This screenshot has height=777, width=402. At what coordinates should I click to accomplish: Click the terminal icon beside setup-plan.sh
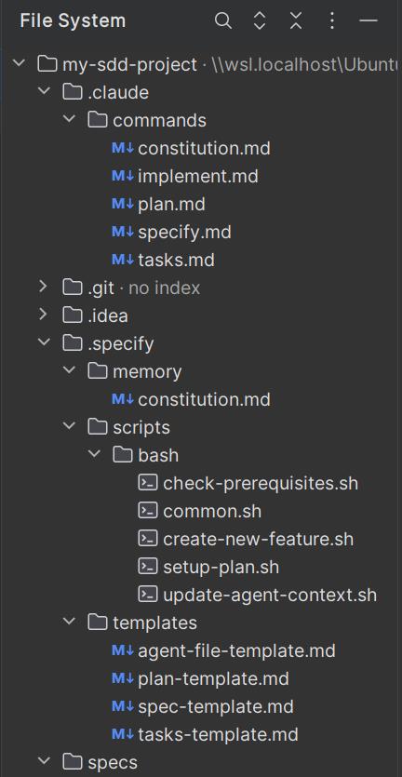[148, 567]
